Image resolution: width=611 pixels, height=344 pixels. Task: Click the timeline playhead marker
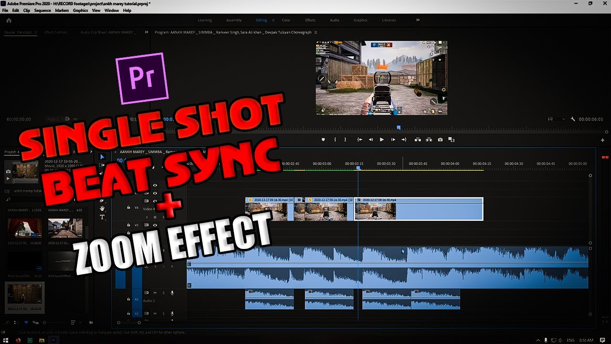(x=358, y=168)
